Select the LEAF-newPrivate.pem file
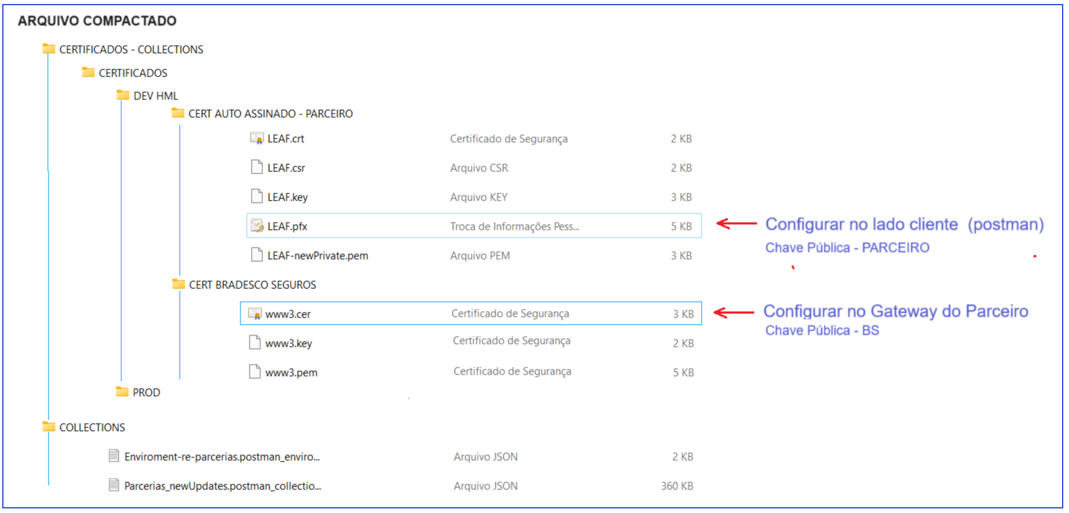Viewport: 1069px width, 513px height. coord(317,255)
